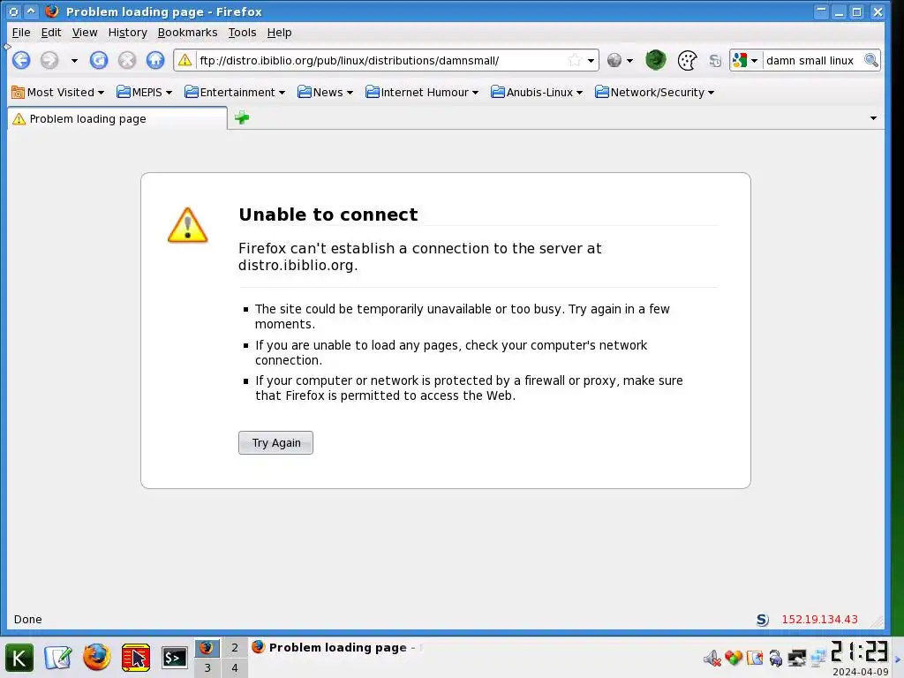Open the Help menu

click(x=280, y=33)
